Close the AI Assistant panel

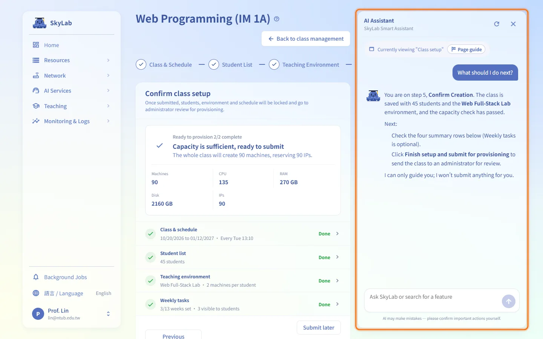[513, 24]
